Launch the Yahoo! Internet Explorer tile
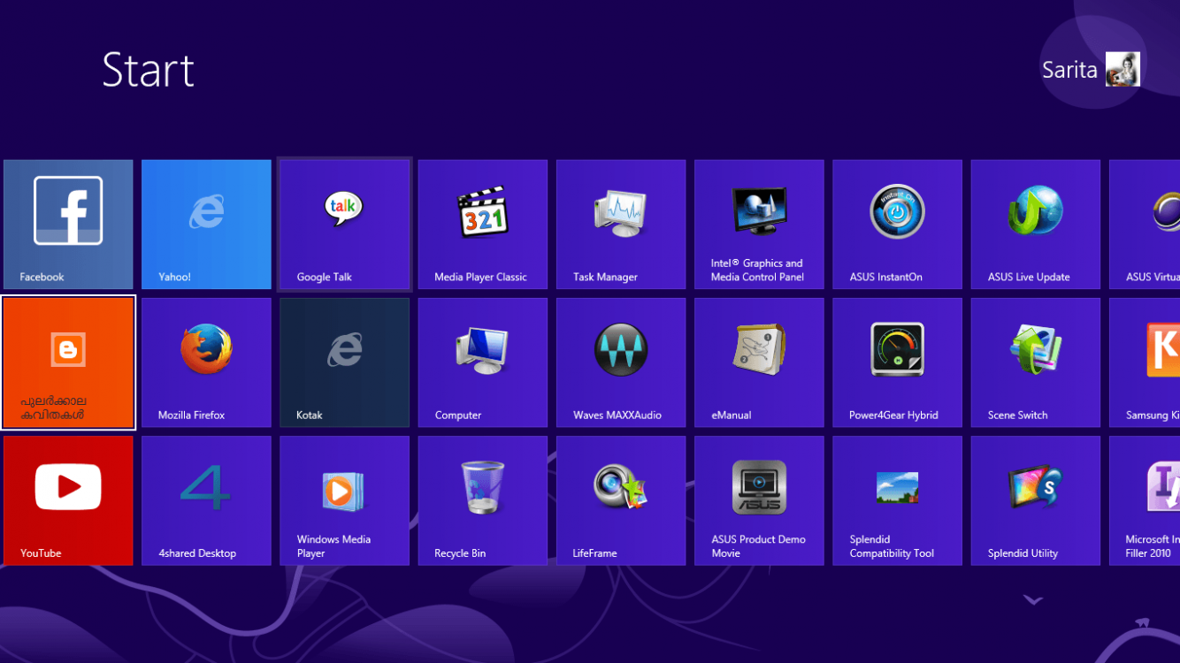Screen dimensions: 1180x663 click(x=206, y=225)
